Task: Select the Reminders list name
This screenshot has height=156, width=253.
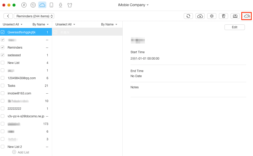Action: 15,48
